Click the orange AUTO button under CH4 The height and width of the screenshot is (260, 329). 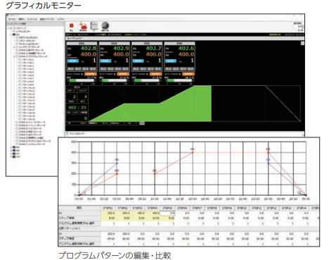coord(188,74)
